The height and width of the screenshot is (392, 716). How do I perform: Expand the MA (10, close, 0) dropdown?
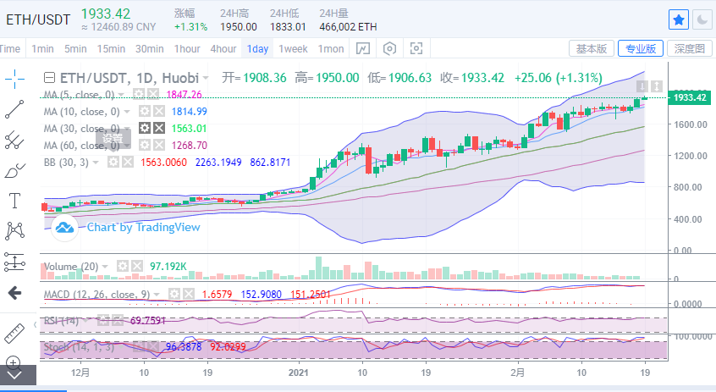click(128, 111)
